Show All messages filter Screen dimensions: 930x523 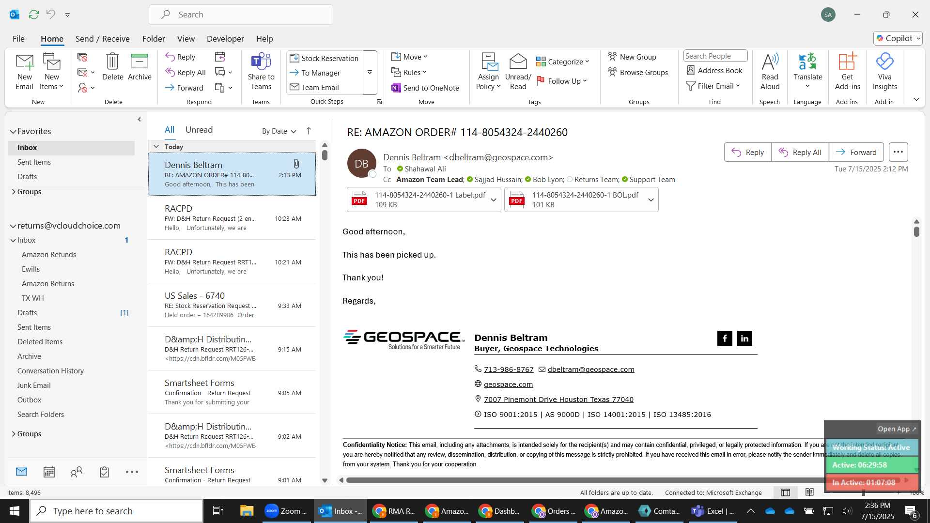(170, 130)
